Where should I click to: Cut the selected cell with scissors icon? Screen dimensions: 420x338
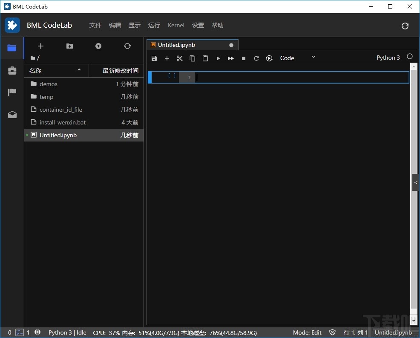[179, 58]
